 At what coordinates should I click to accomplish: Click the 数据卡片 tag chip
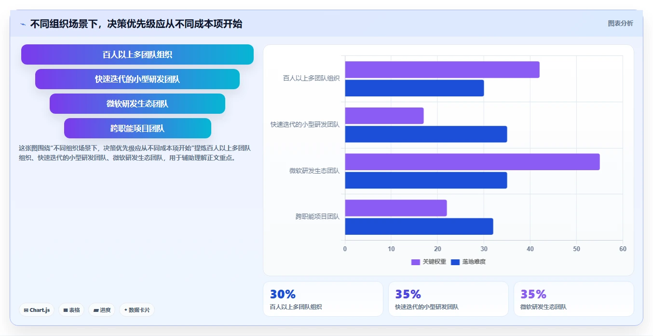(x=137, y=310)
